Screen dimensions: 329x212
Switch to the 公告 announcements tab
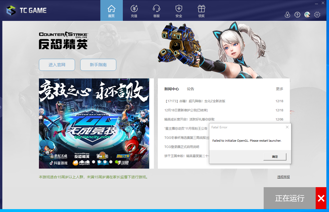pos(191,89)
